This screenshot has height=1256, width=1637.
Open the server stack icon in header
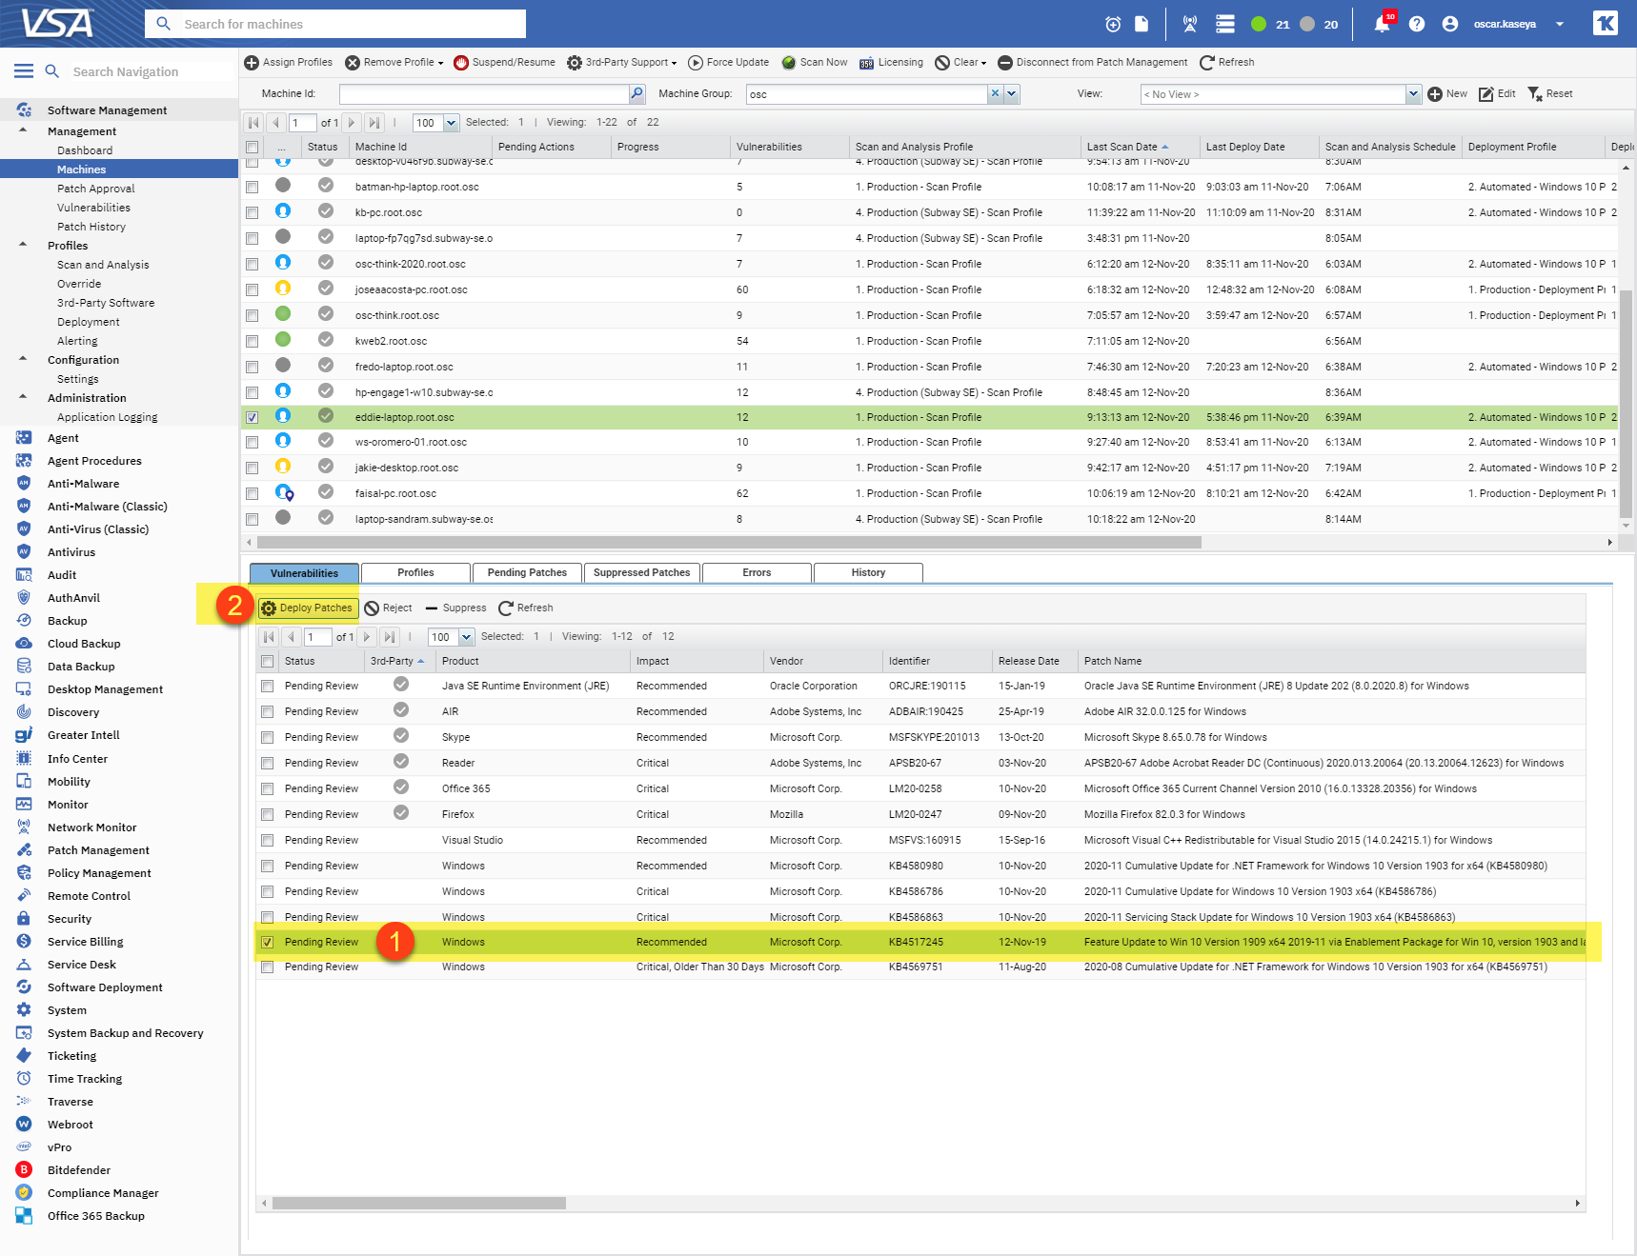(1225, 24)
